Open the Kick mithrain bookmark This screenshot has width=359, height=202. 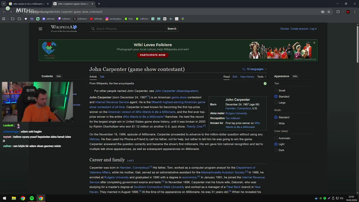pyautogui.click(x=142, y=19)
